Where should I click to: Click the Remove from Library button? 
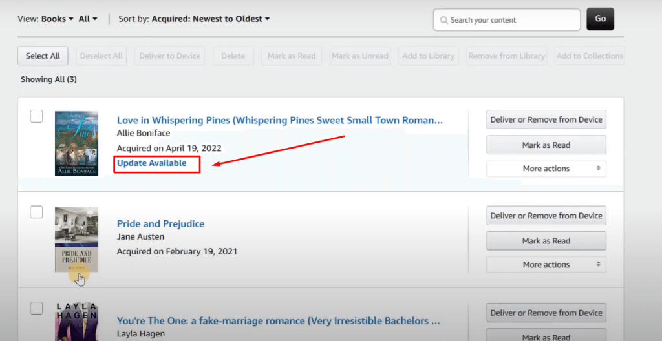tap(507, 56)
